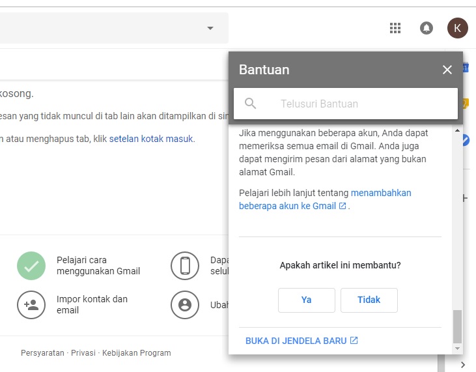Click the magnifier icon in Bantuan search

click(251, 104)
